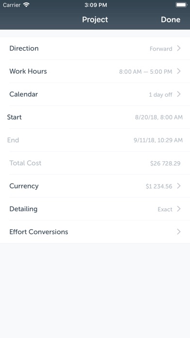The image size is (190, 338).
Task: Select the 1 day off calendar value
Action: coord(160,95)
